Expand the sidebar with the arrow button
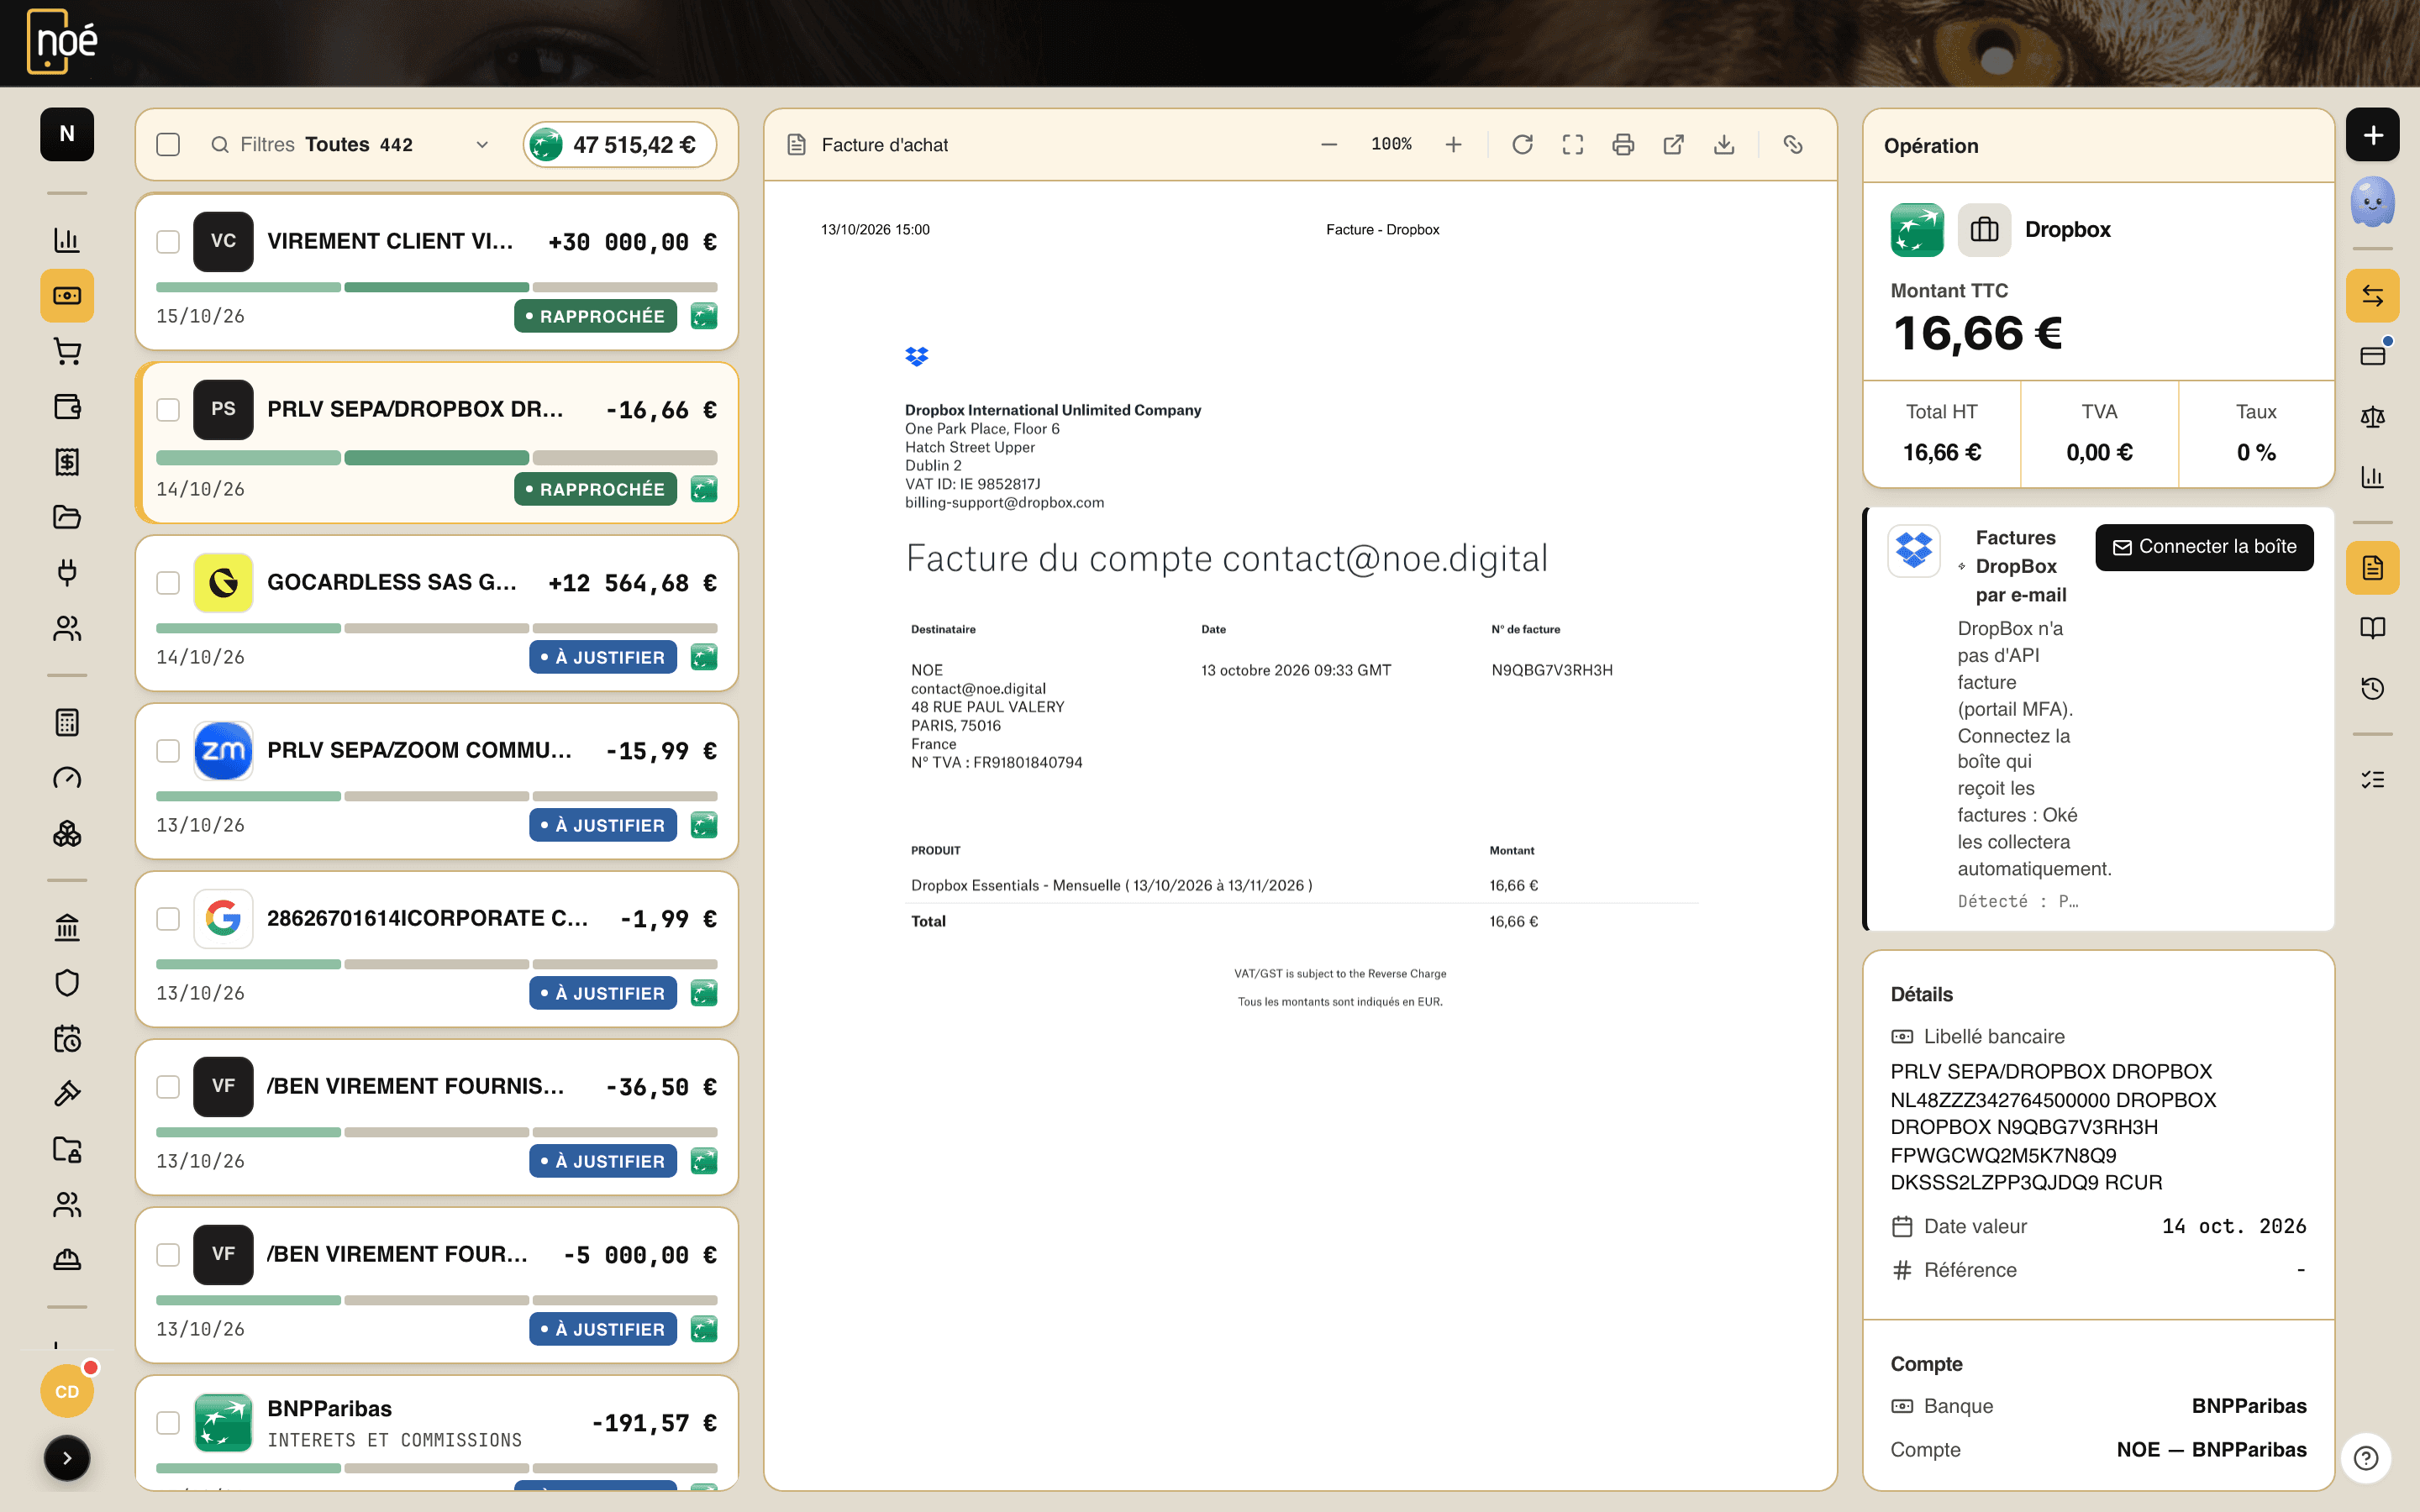The width and height of the screenshot is (2420, 1512). tap(67, 1458)
